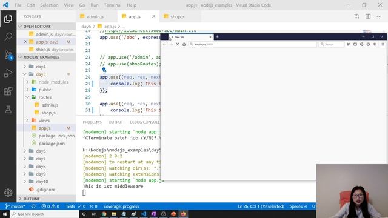Click the Synchronize Changes status bar icon

click(33, 206)
